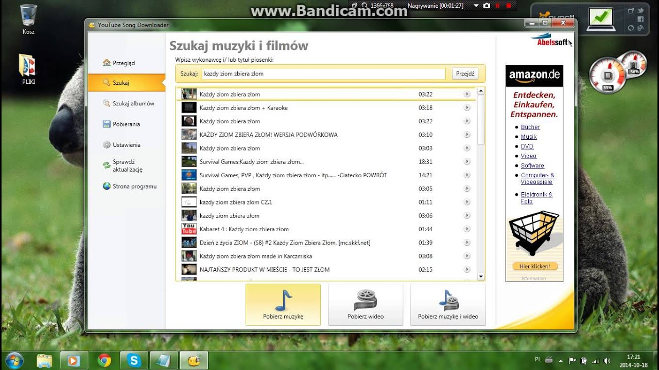Click the arrow button on the 'zlom CZ.1' row

(x=467, y=202)
